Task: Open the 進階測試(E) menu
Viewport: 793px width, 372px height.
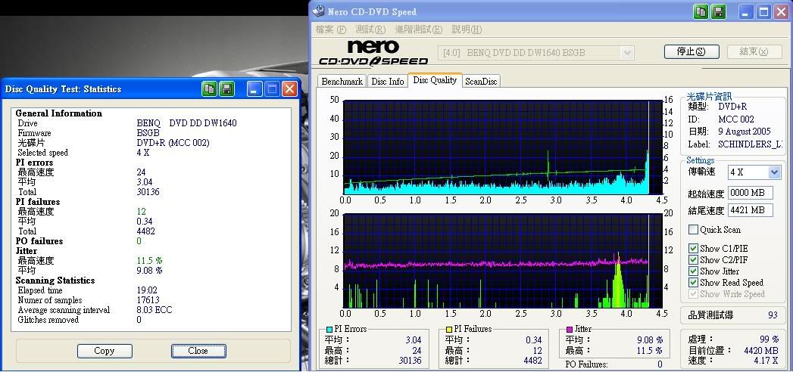Action: pos(418,29)
